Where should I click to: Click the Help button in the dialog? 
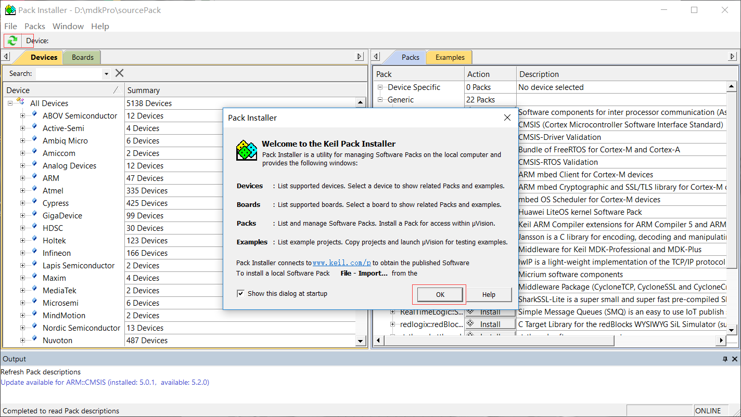[489, 294]
